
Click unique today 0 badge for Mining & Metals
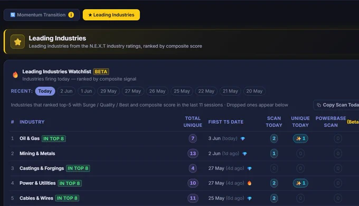[300, 153]
